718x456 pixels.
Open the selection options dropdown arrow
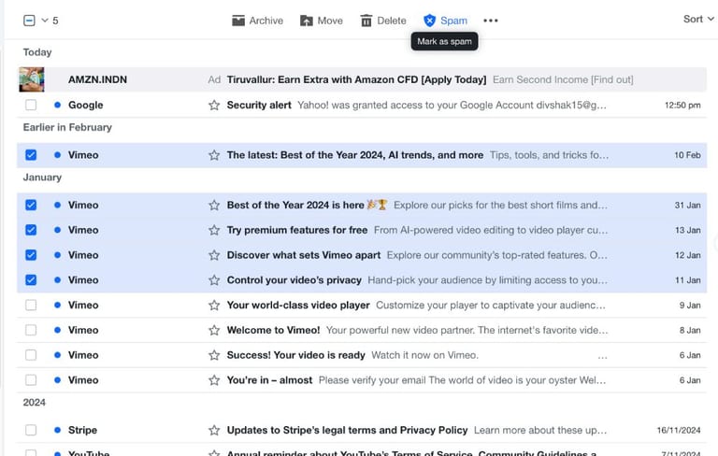45,21
